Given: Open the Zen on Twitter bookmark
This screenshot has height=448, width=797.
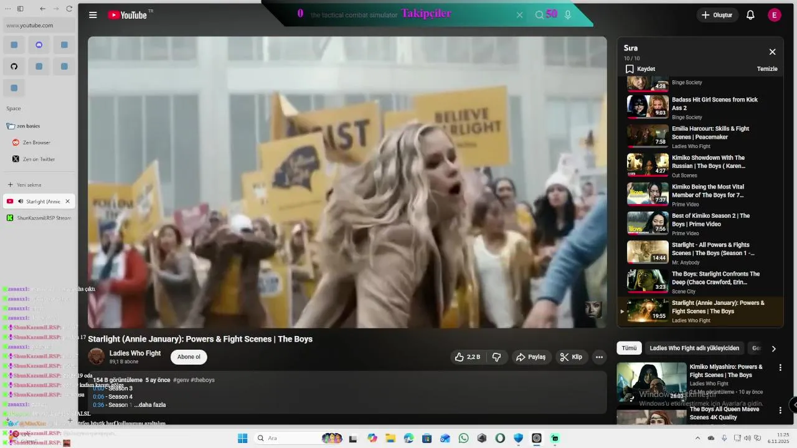Looking at the screenshot, I should pyautogui.click(x=39, y=159).
